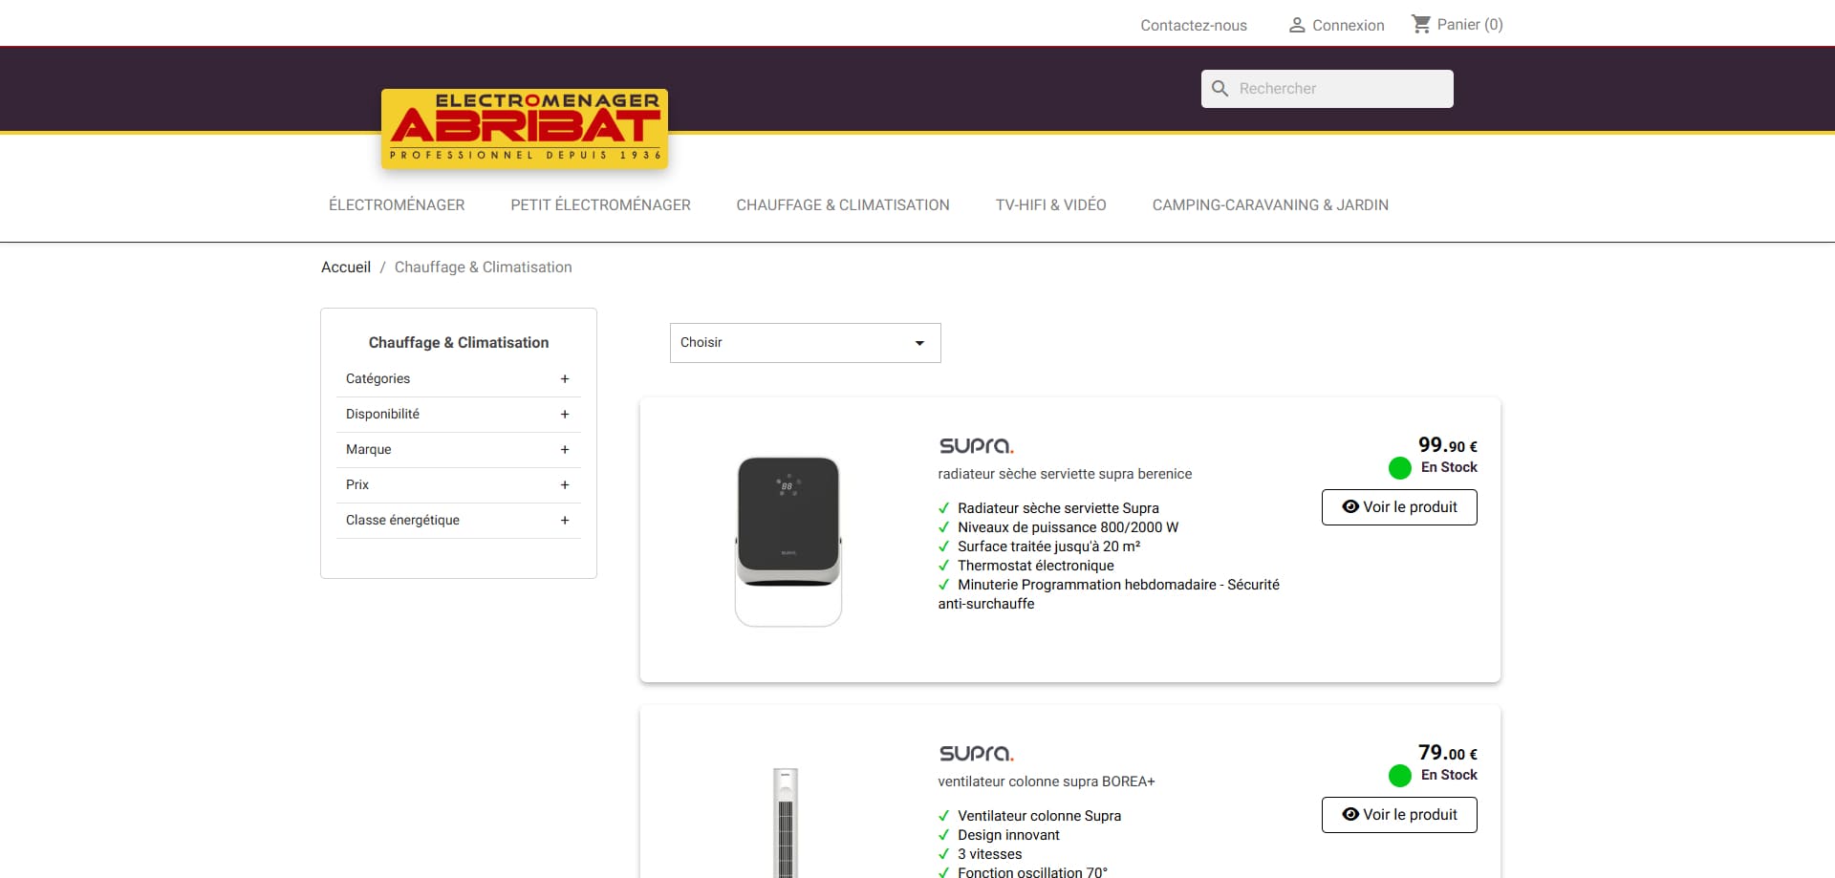Click 'Thermostat électronique' feature text
This screenshot has height=878, width=1835.
(1036, 566)
